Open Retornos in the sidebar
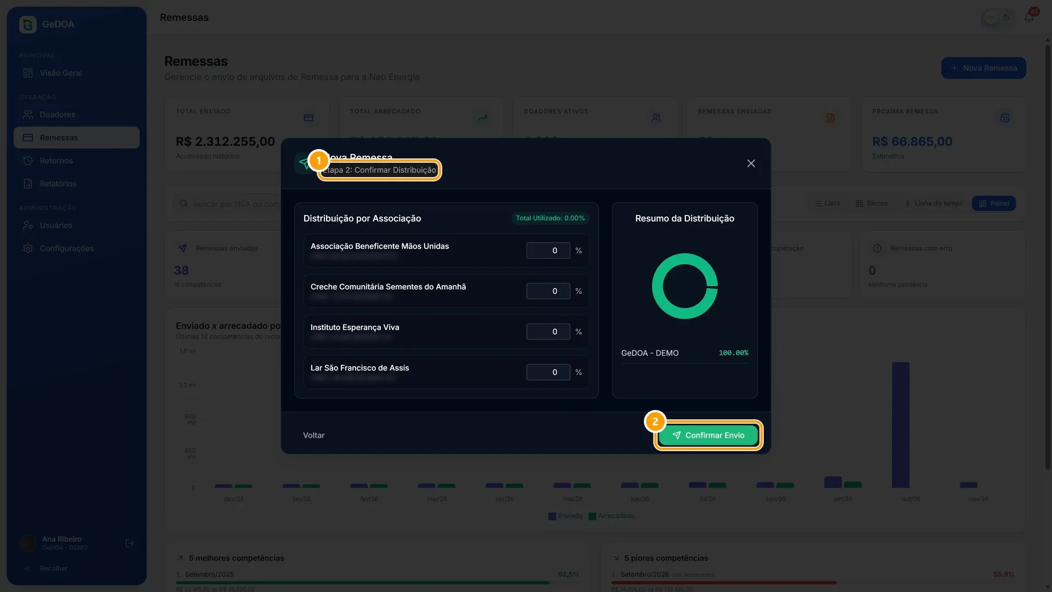Viewport: 1052px width, 592px height. (x=76, y=161)
